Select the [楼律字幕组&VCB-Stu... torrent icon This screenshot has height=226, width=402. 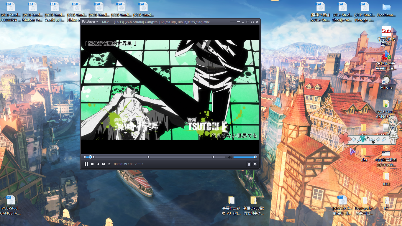click(x=320, y=12)
